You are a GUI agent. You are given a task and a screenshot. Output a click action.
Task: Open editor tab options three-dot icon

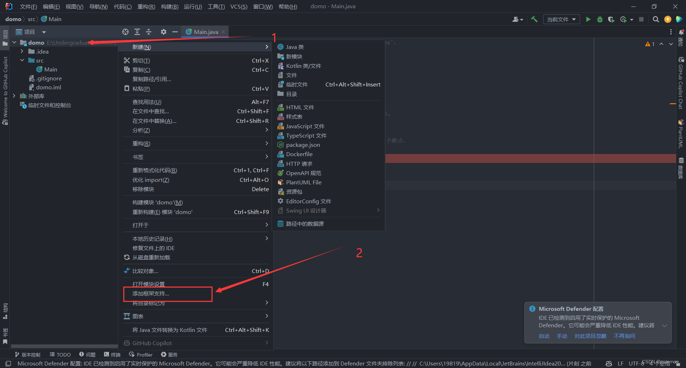click(671, 32)
